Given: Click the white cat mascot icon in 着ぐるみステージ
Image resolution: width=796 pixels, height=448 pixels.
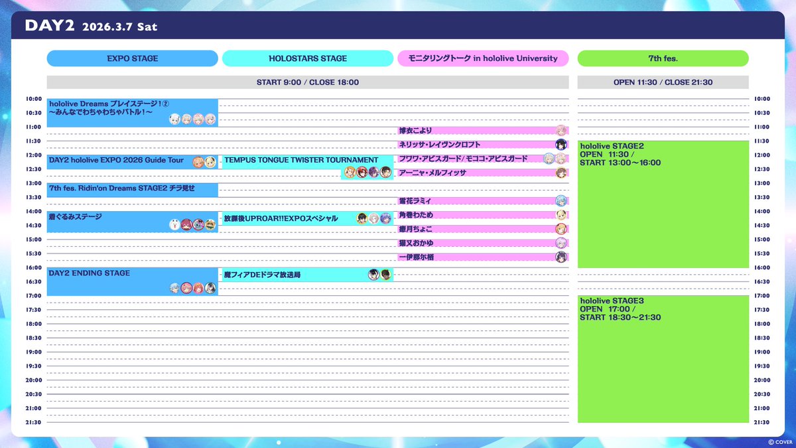Looking at the screenshot, I should [174, 225].
